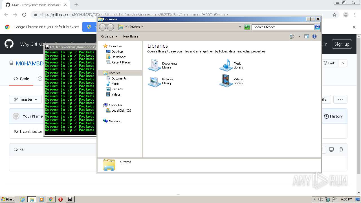The height and width of the screenshot is (203, 361).
Task: Bookmark this page with star icon
Action: click(334, 15)
